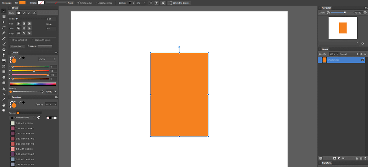Pick the Zoom magnifier tool
Viewport: 368px width, 167px height.
4,111
